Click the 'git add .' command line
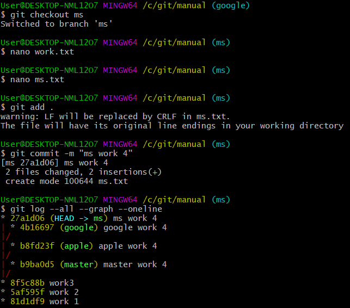The width and height of the screenshot is (350, 308). point(32,107)
